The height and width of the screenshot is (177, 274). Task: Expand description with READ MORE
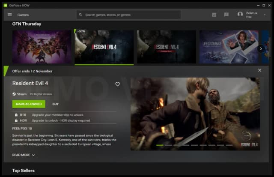24,155
